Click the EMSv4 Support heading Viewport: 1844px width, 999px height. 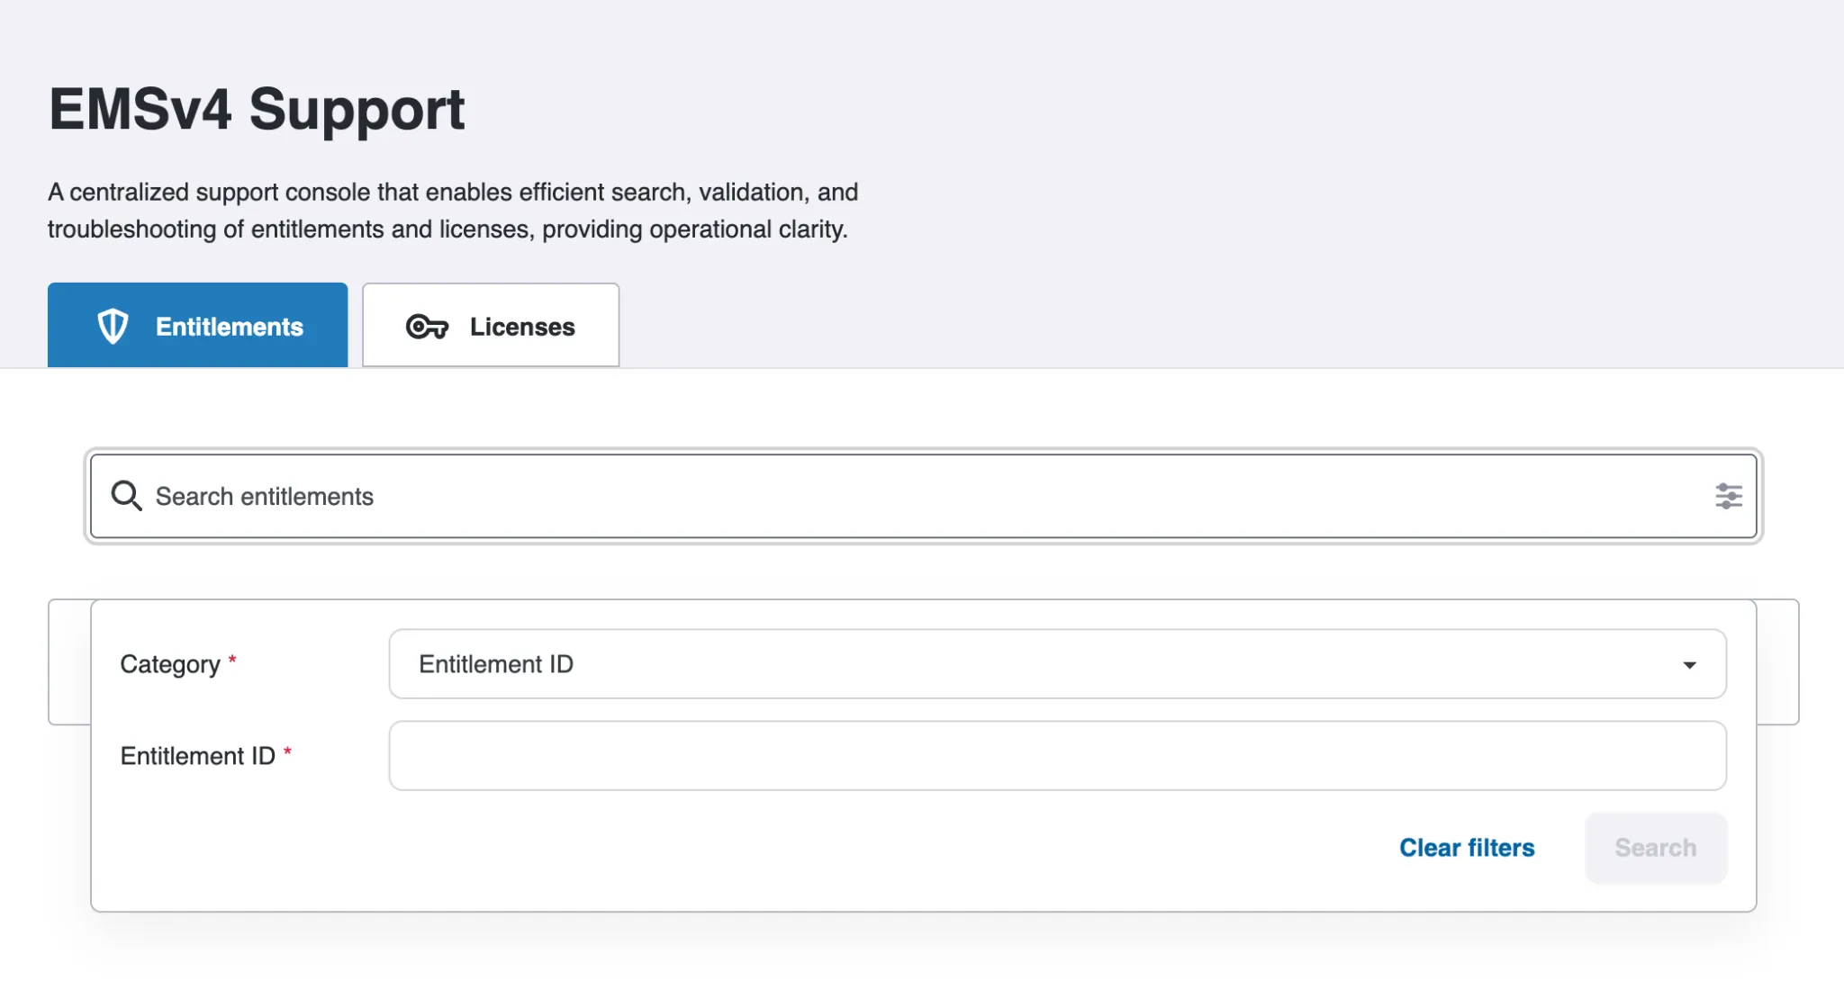click(257, 109)
